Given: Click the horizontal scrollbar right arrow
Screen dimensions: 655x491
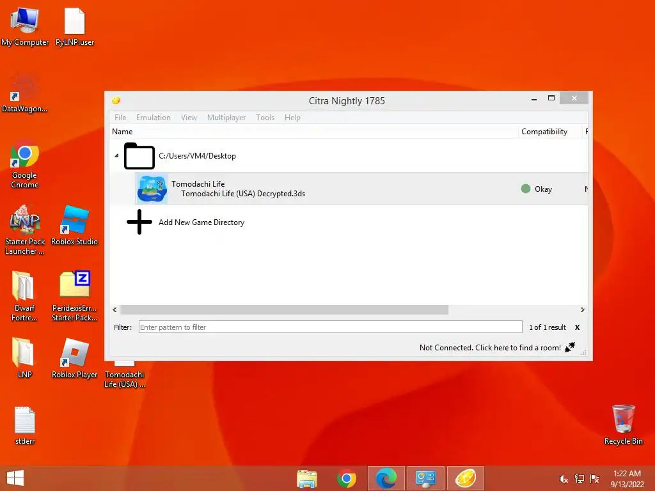Looking at the screenshot, I should (582, 310).
